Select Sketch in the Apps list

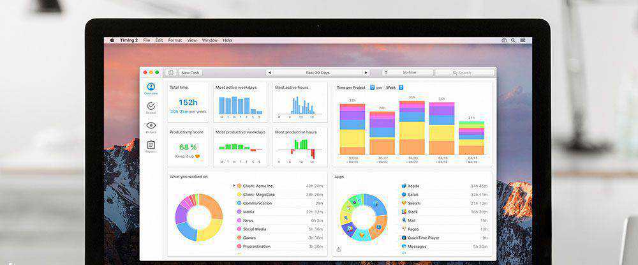pyautogui.click(x=413, y=203)
